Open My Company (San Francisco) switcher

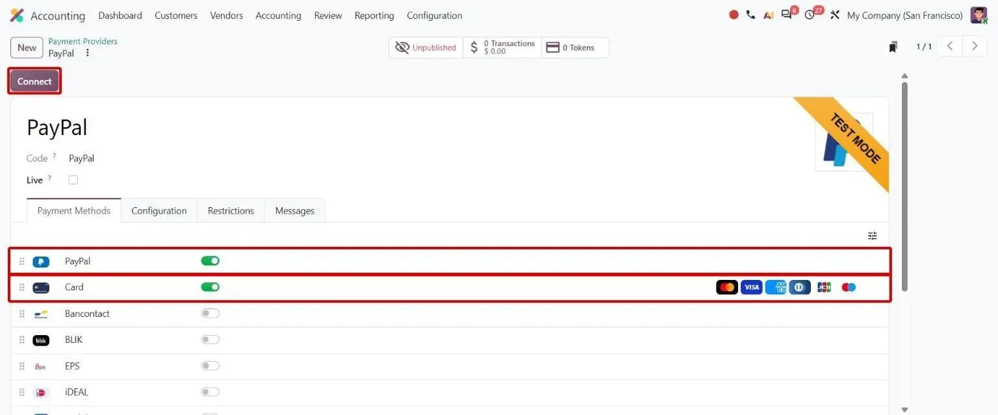(x=905, y=16)
